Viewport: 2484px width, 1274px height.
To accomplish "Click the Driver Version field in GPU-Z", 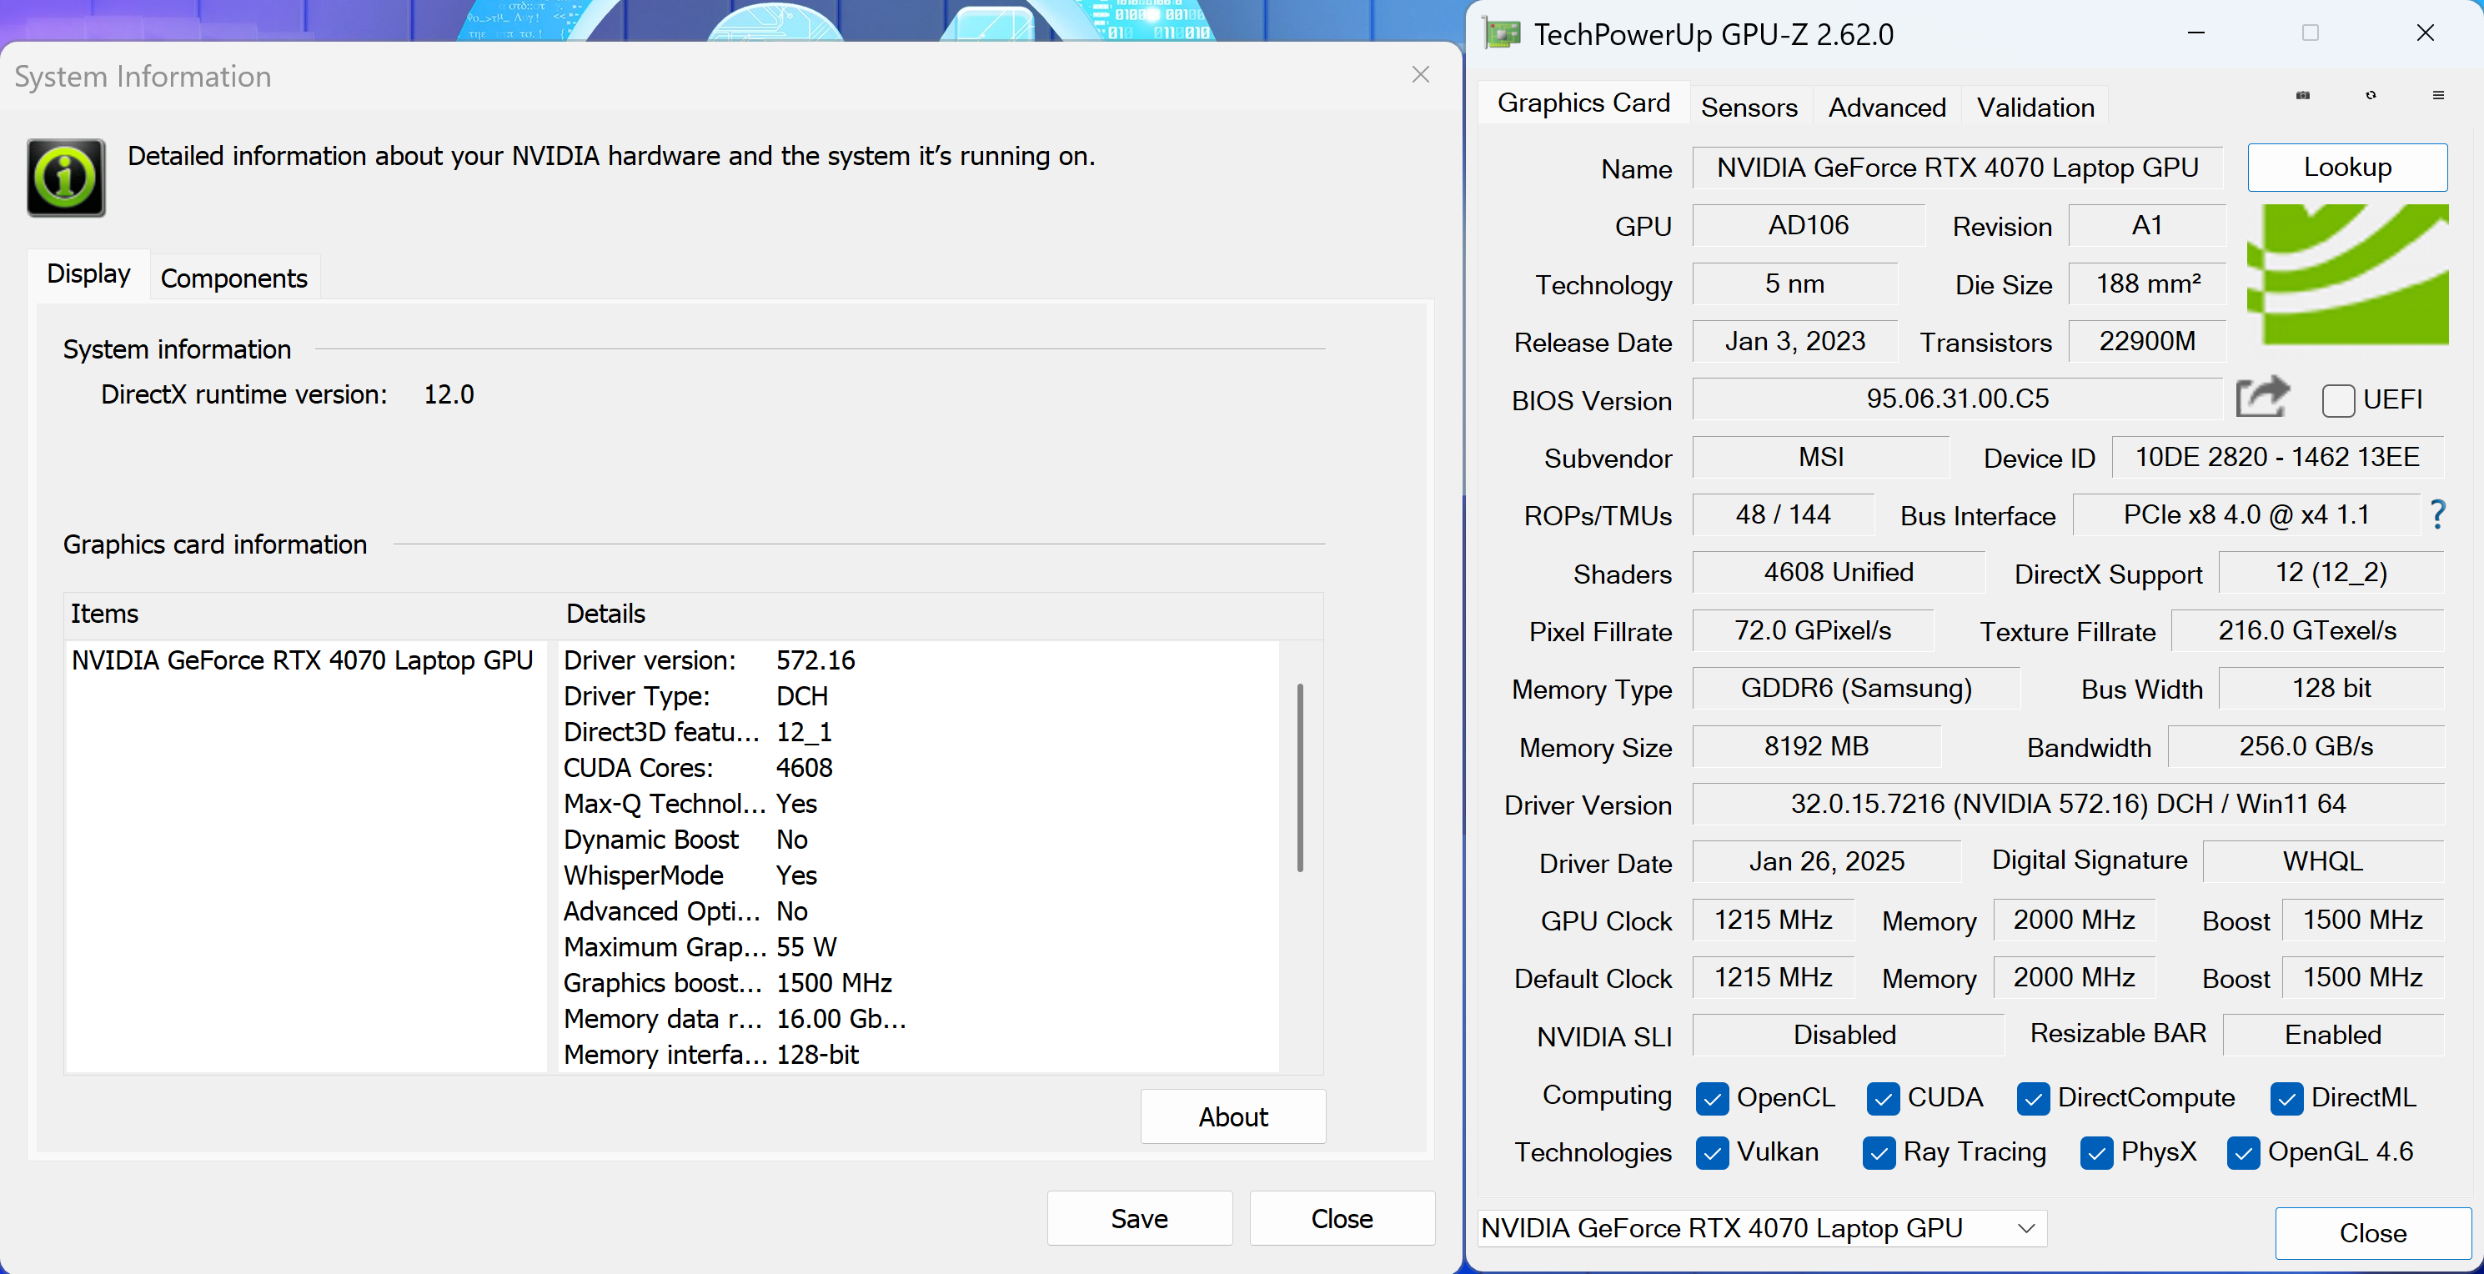I will pos(2069,805).
